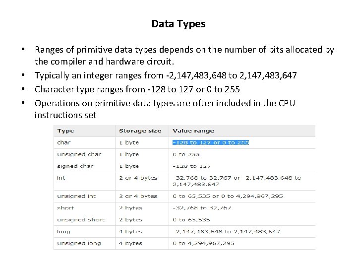Select the highlighted char value range text
The width and height of the screenshot is (357, 268).
[x=211, y=142]
